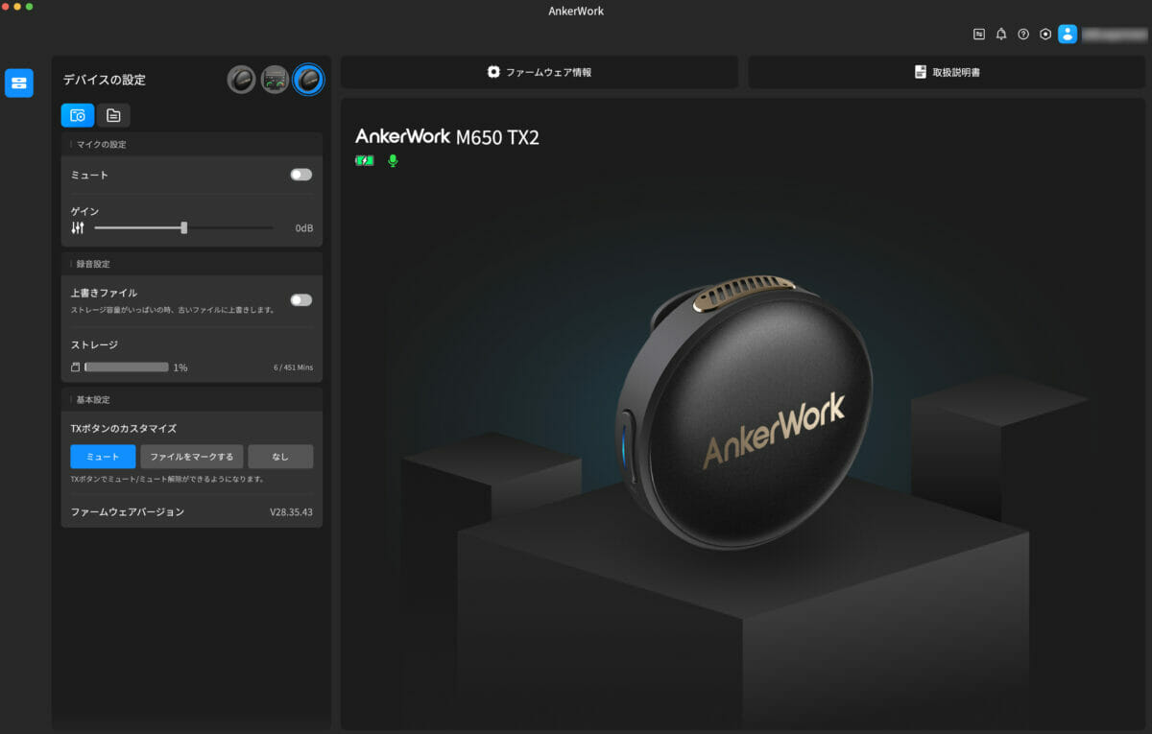Select the first transmitter device thumbnail

[241, 80]
